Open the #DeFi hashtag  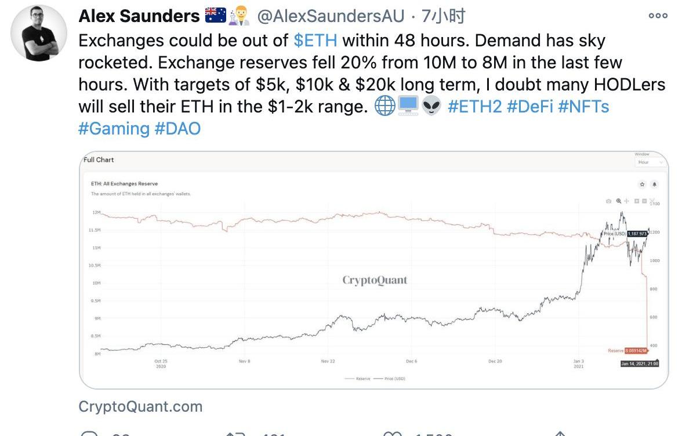pos(530,107)
